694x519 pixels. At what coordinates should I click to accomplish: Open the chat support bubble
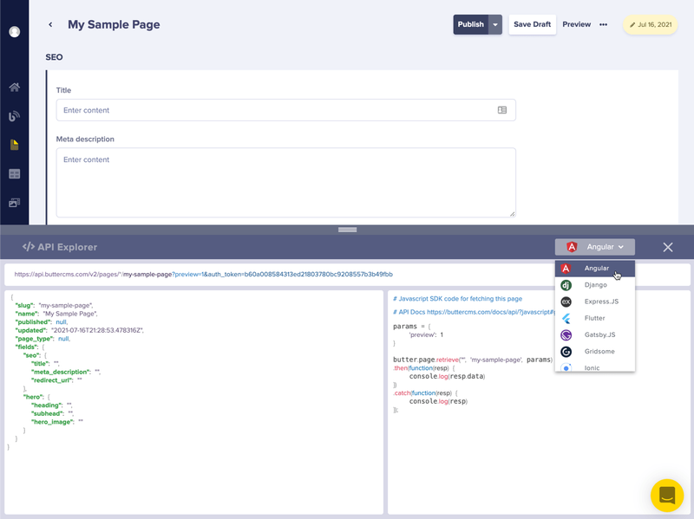point(667,495)
